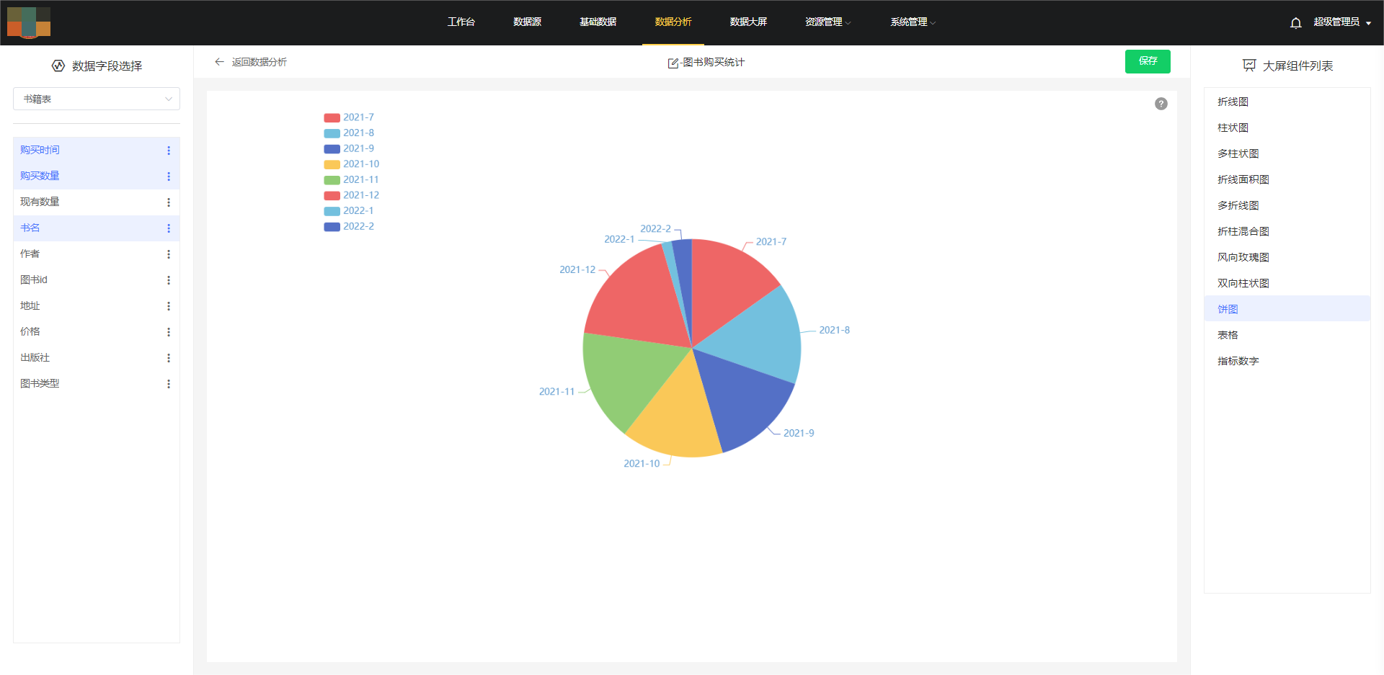Go to 数据大屏 tab
The width and height of the screenshot is (1384, 675).
pos(748,22)
